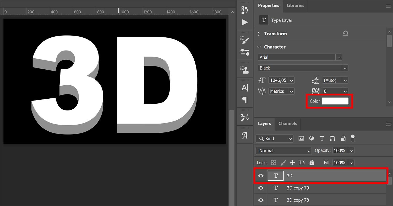Screen dimensions: 393x206
Task: Open the Kind filter dropdown
Action: click(274, 138)
